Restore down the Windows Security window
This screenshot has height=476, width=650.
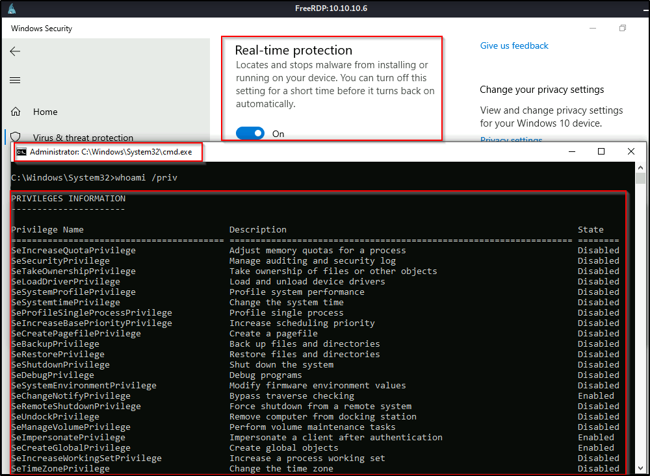coord(623,29)
